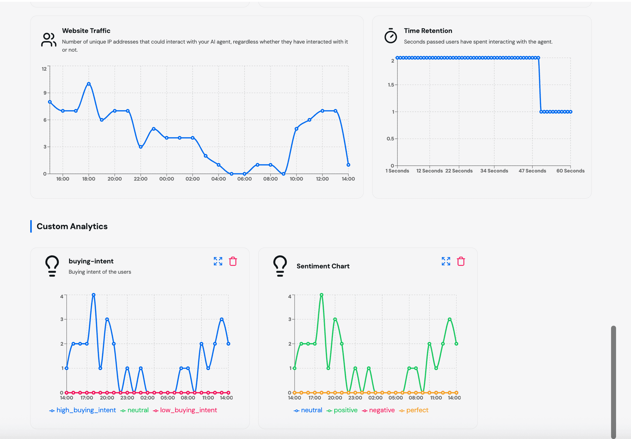Hide the low_buying_intent line in the legend
The height and width of the screenshot is (439, 631).
pyautogui.click(x=188, y=410)
